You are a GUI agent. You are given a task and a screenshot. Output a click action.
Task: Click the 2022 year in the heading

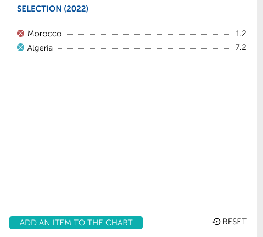click(x=76, y=9)
